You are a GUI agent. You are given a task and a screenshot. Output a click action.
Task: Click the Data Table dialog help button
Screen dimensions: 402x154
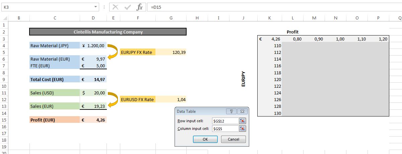tap(231, 111)
